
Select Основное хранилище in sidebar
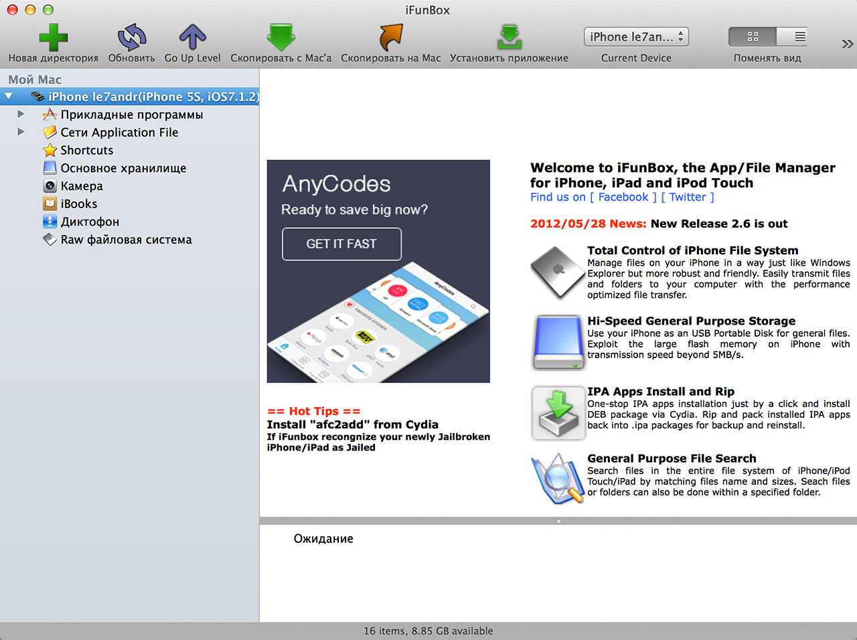[123, 168]
